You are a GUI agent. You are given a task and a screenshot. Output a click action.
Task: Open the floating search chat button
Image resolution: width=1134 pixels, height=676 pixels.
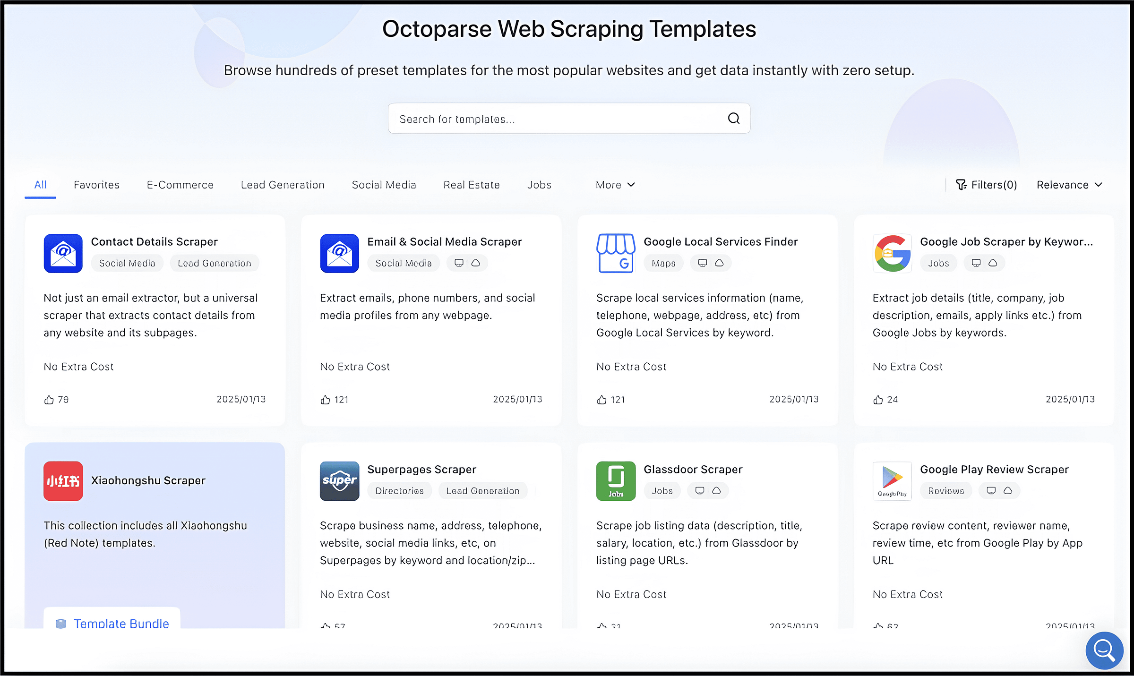pos(1104,650)
